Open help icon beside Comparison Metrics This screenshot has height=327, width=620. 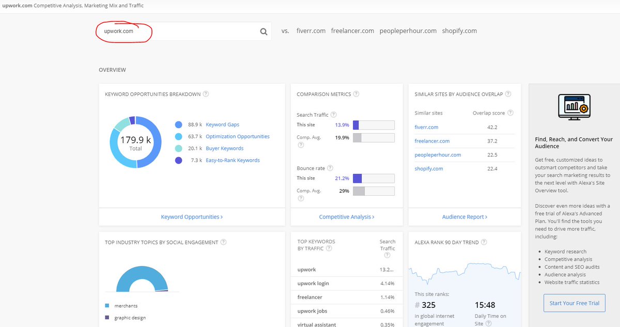pyautogui.click(x=356, y=94)
